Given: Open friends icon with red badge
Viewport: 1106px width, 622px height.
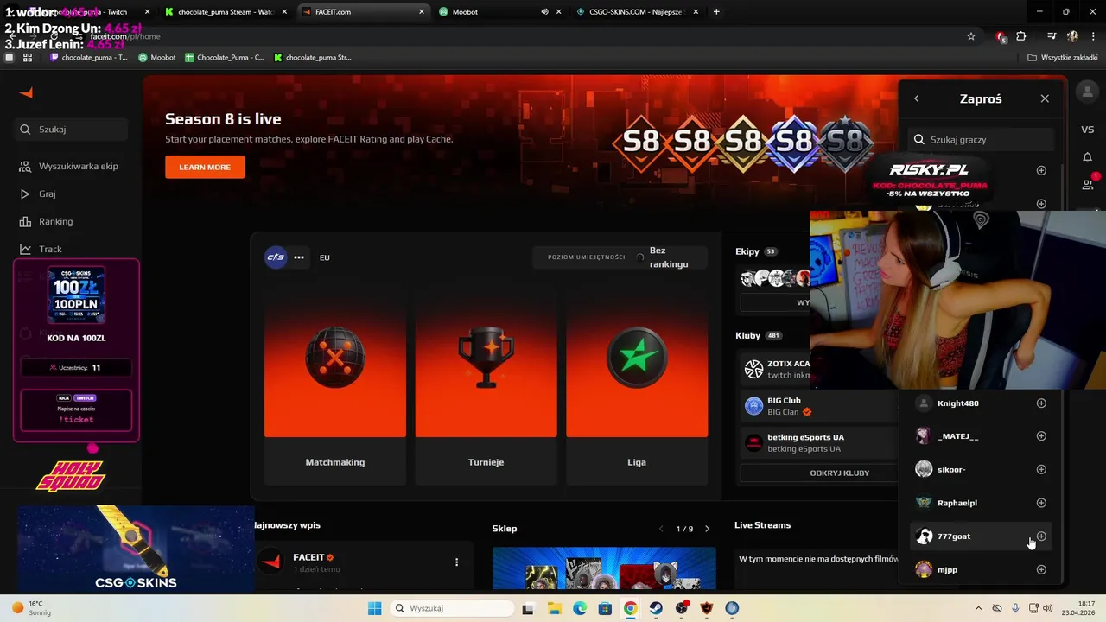Looking at the screenshot, I should coord(1088,184).
